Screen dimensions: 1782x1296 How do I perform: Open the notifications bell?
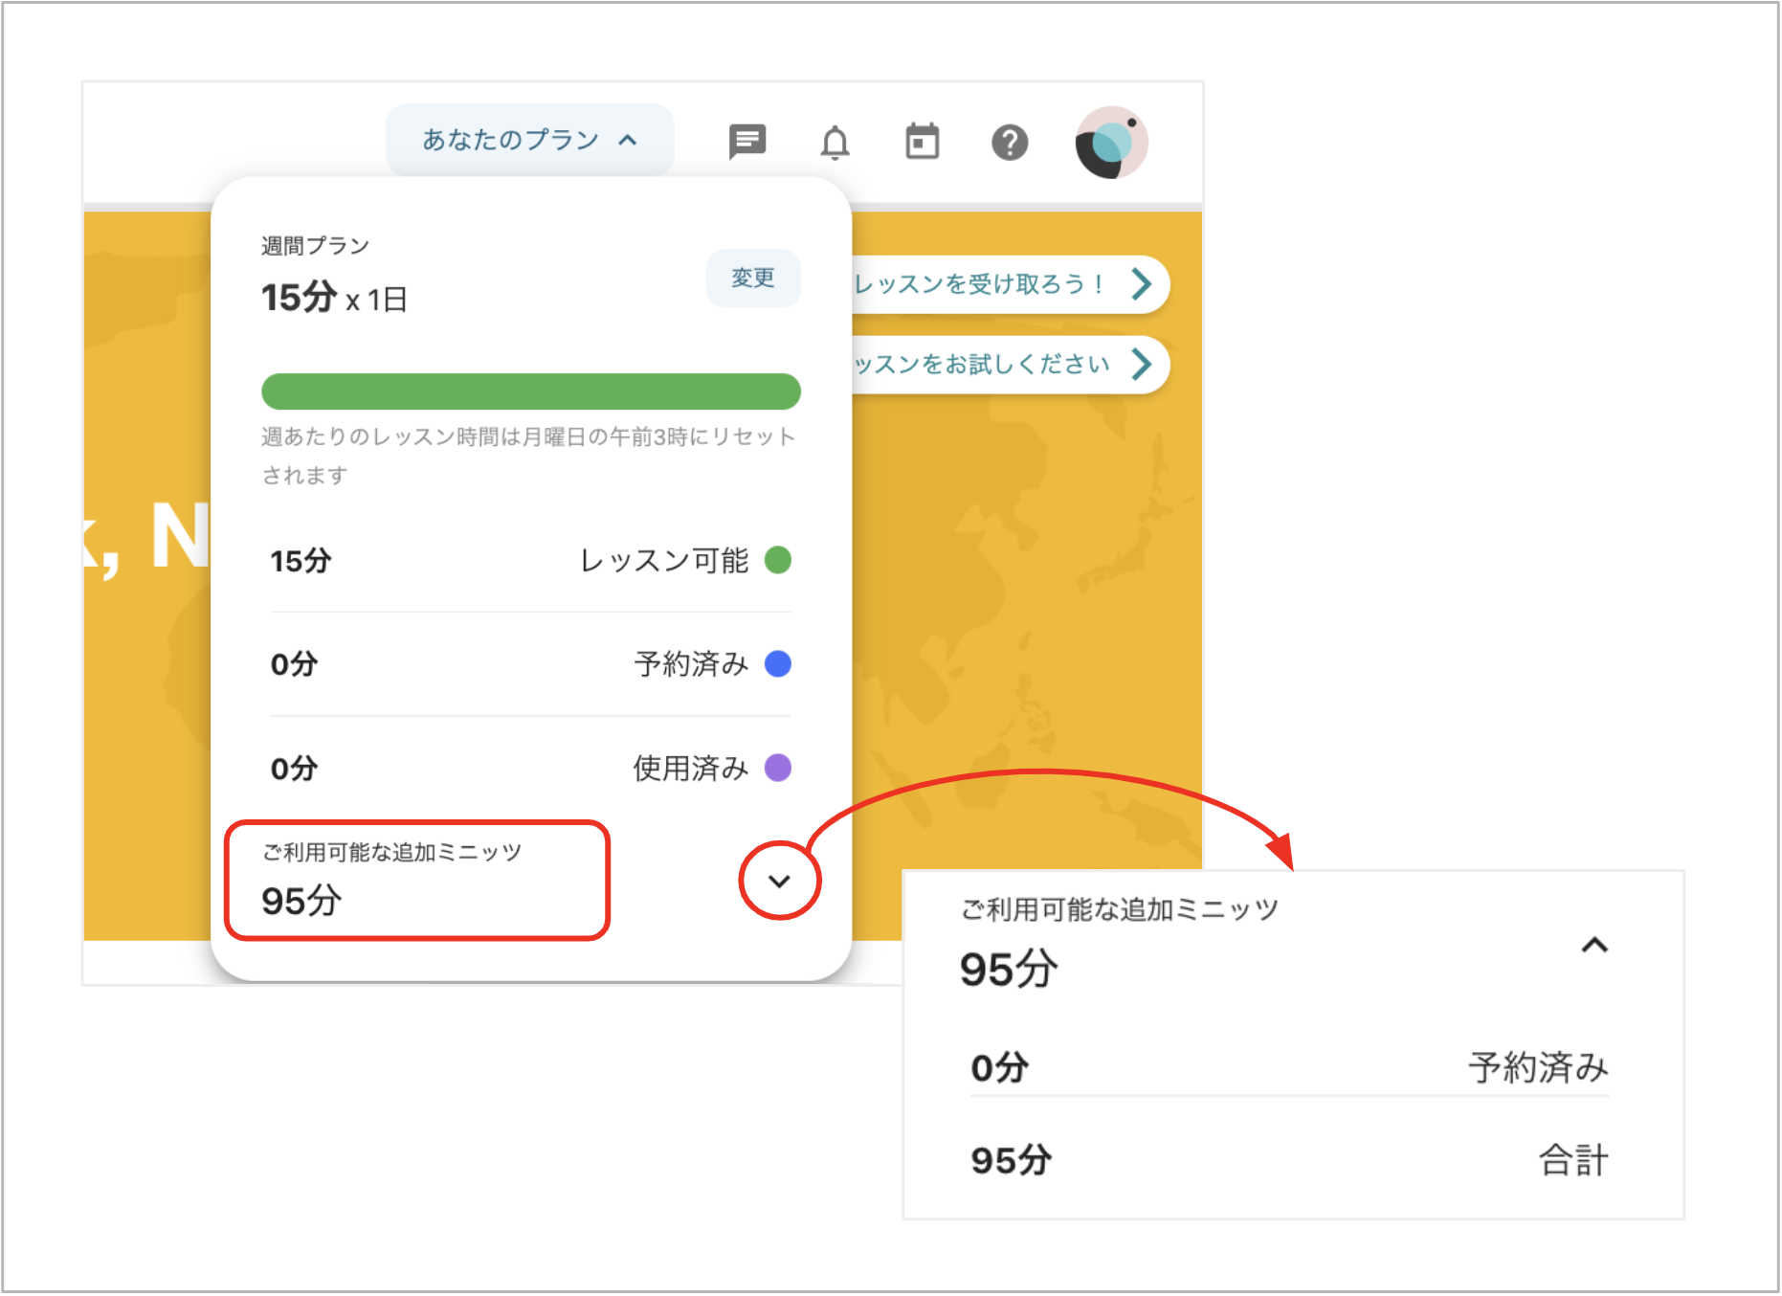[x=835, y=142]
